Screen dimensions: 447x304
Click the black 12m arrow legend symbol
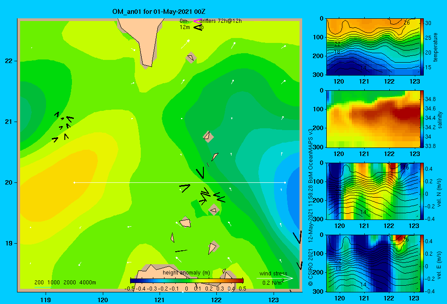click(198, 27)
